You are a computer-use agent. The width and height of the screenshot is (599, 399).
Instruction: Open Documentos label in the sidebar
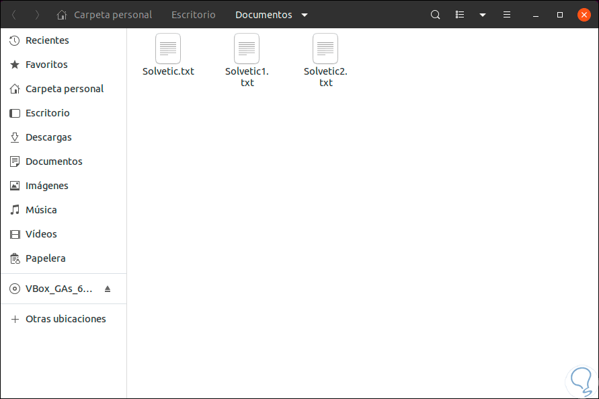click(54, 161)
